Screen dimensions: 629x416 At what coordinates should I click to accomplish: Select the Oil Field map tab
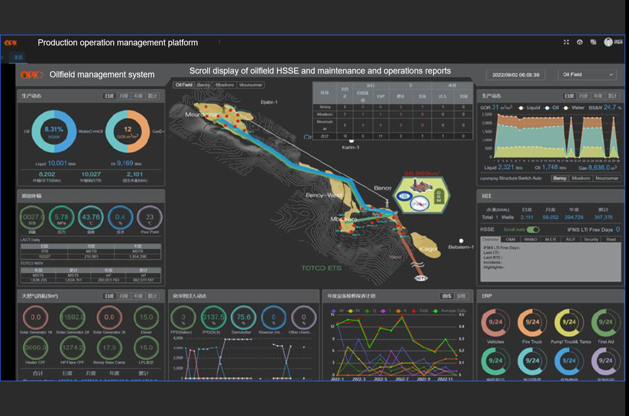[x=184, y=85]
